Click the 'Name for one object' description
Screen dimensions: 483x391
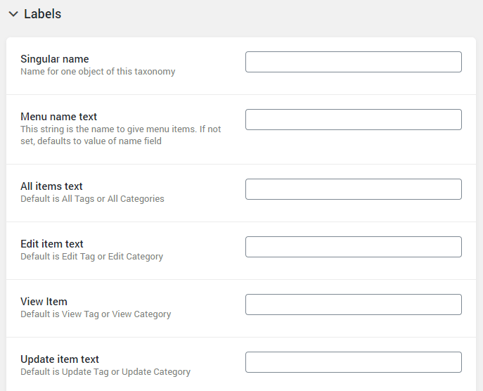pyautogui.click(x=98, y=72)
